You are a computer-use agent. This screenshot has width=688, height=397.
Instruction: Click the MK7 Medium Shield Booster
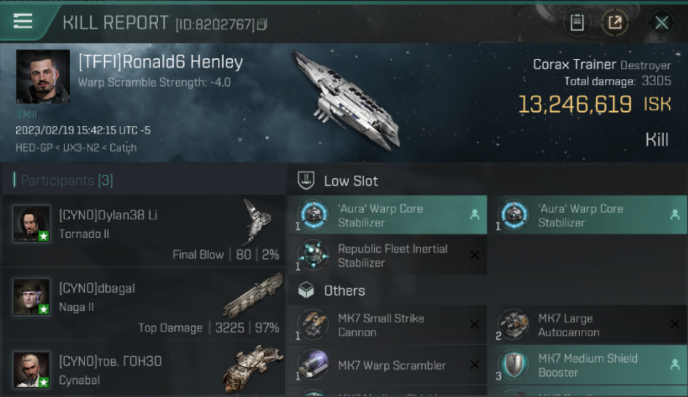[587, 365]
